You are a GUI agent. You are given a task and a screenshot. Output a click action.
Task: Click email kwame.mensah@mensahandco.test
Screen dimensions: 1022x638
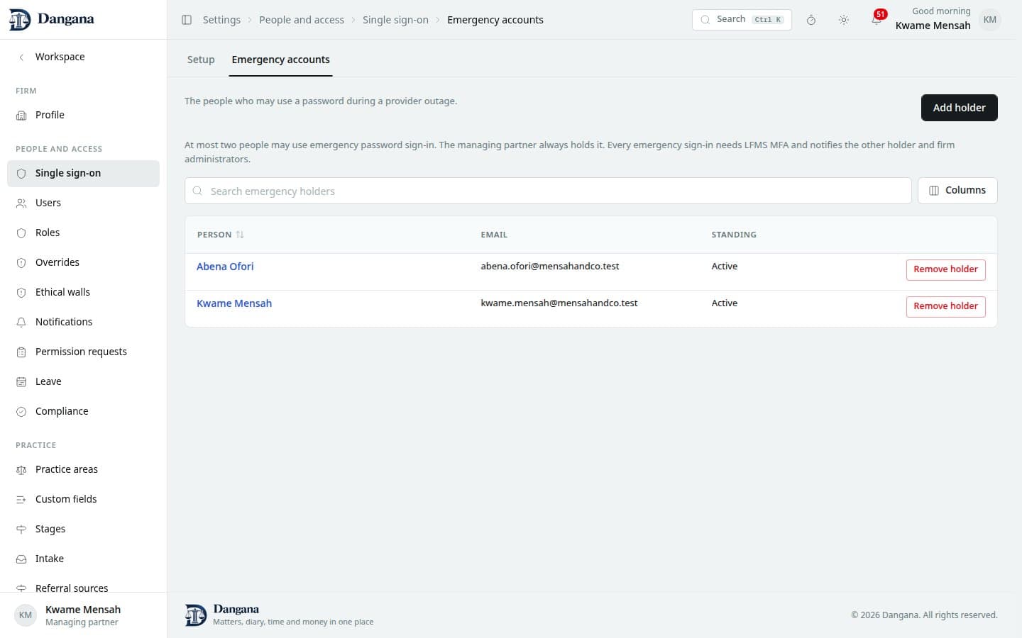coord(559,303)
